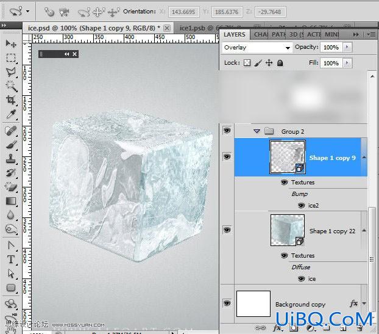The height and width of the screenshot is (334, 379).
Task: Select the 3D Rotate tool in toolbox
Action: [11, 303]
